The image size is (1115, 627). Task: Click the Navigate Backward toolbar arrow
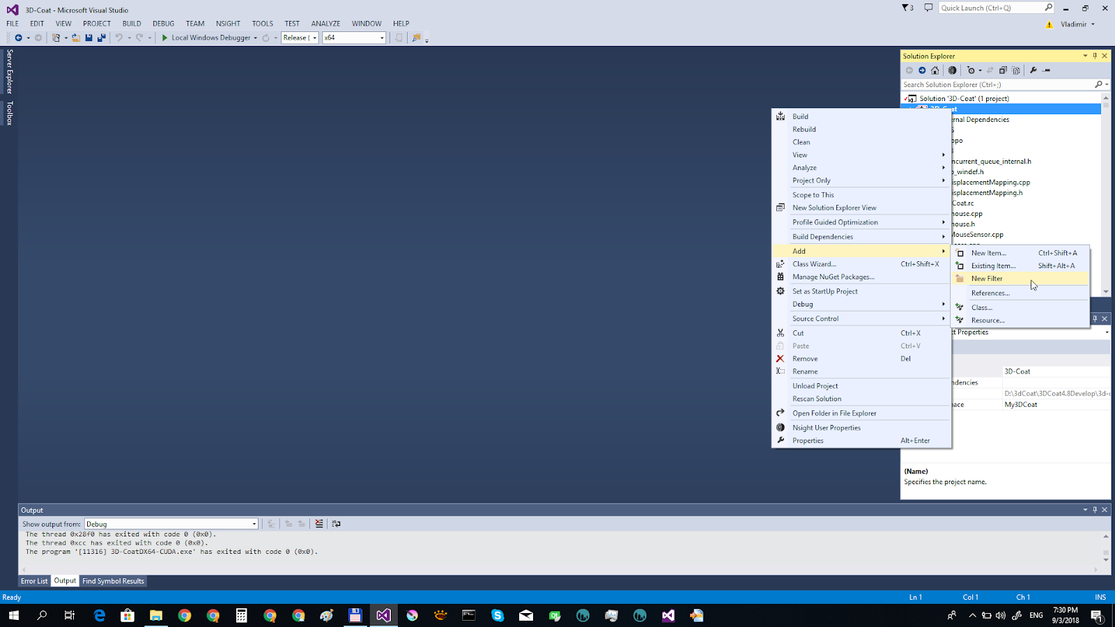pos(19,38)
